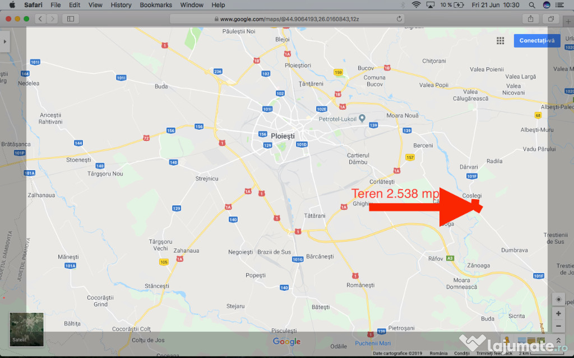Open the Share button in Safari
Viewport: 574px width, 358px height.
530,18
